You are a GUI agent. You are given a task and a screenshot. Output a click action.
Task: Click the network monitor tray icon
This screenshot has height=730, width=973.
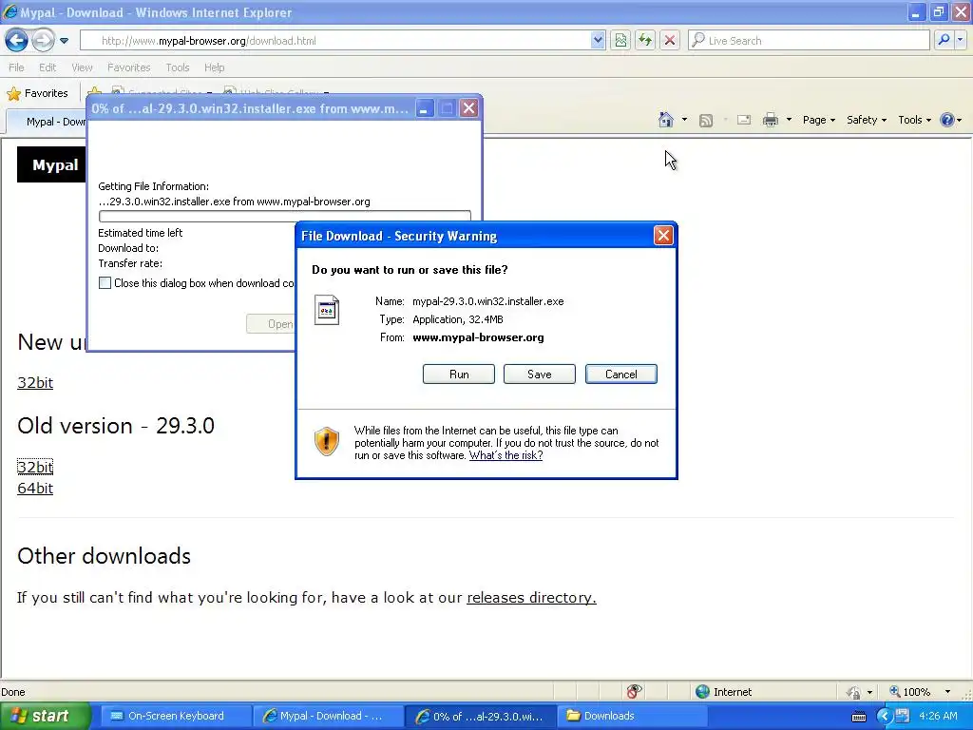click(x=903, y=716)
